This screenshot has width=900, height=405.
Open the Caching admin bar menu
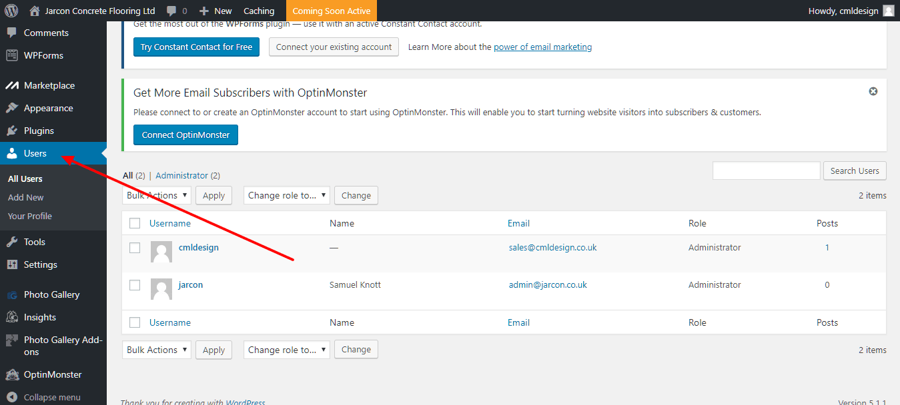(x=259, y=11)
